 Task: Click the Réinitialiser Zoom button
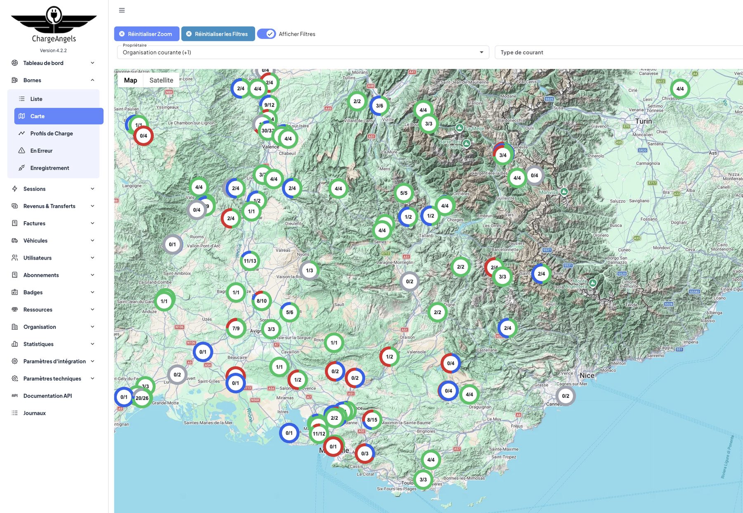[147, 34]
